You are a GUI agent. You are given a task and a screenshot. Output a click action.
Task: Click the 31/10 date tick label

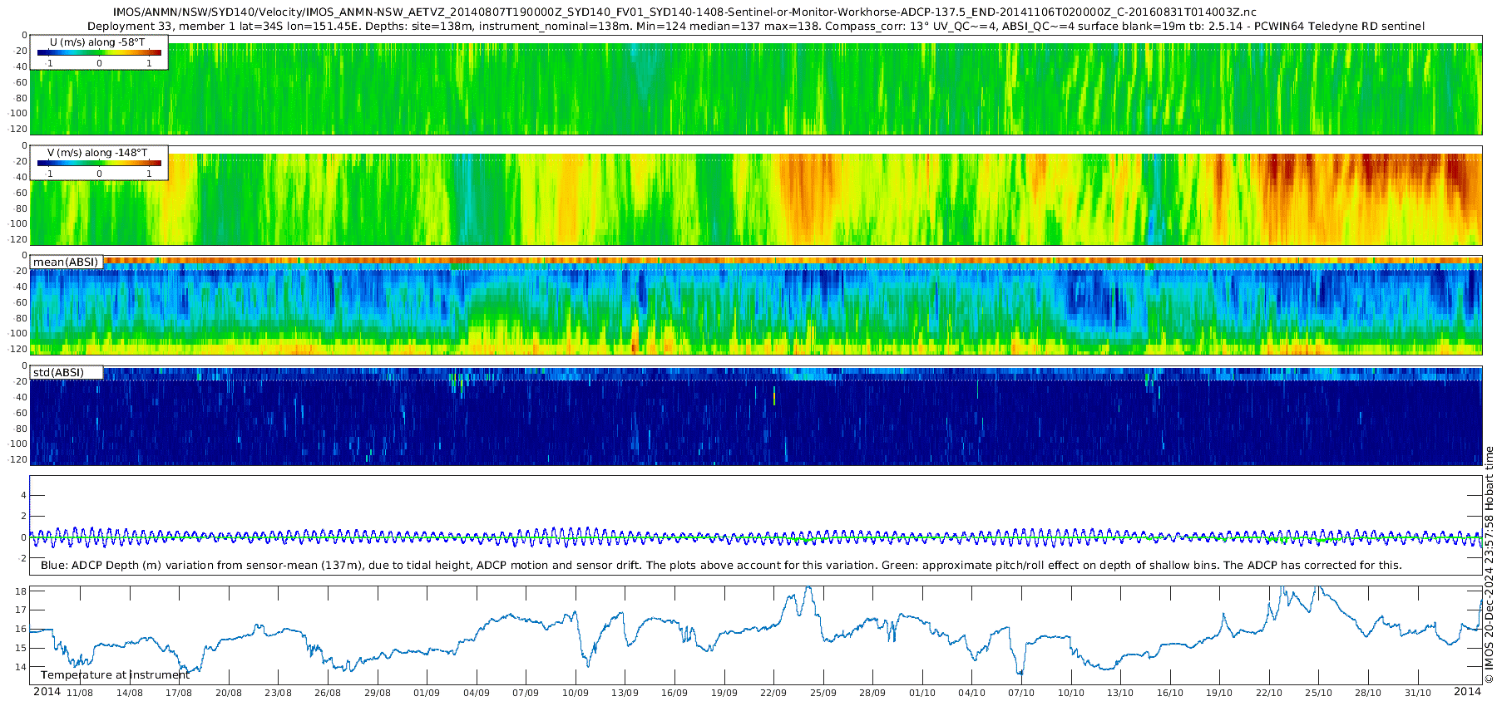(1418, 693)
